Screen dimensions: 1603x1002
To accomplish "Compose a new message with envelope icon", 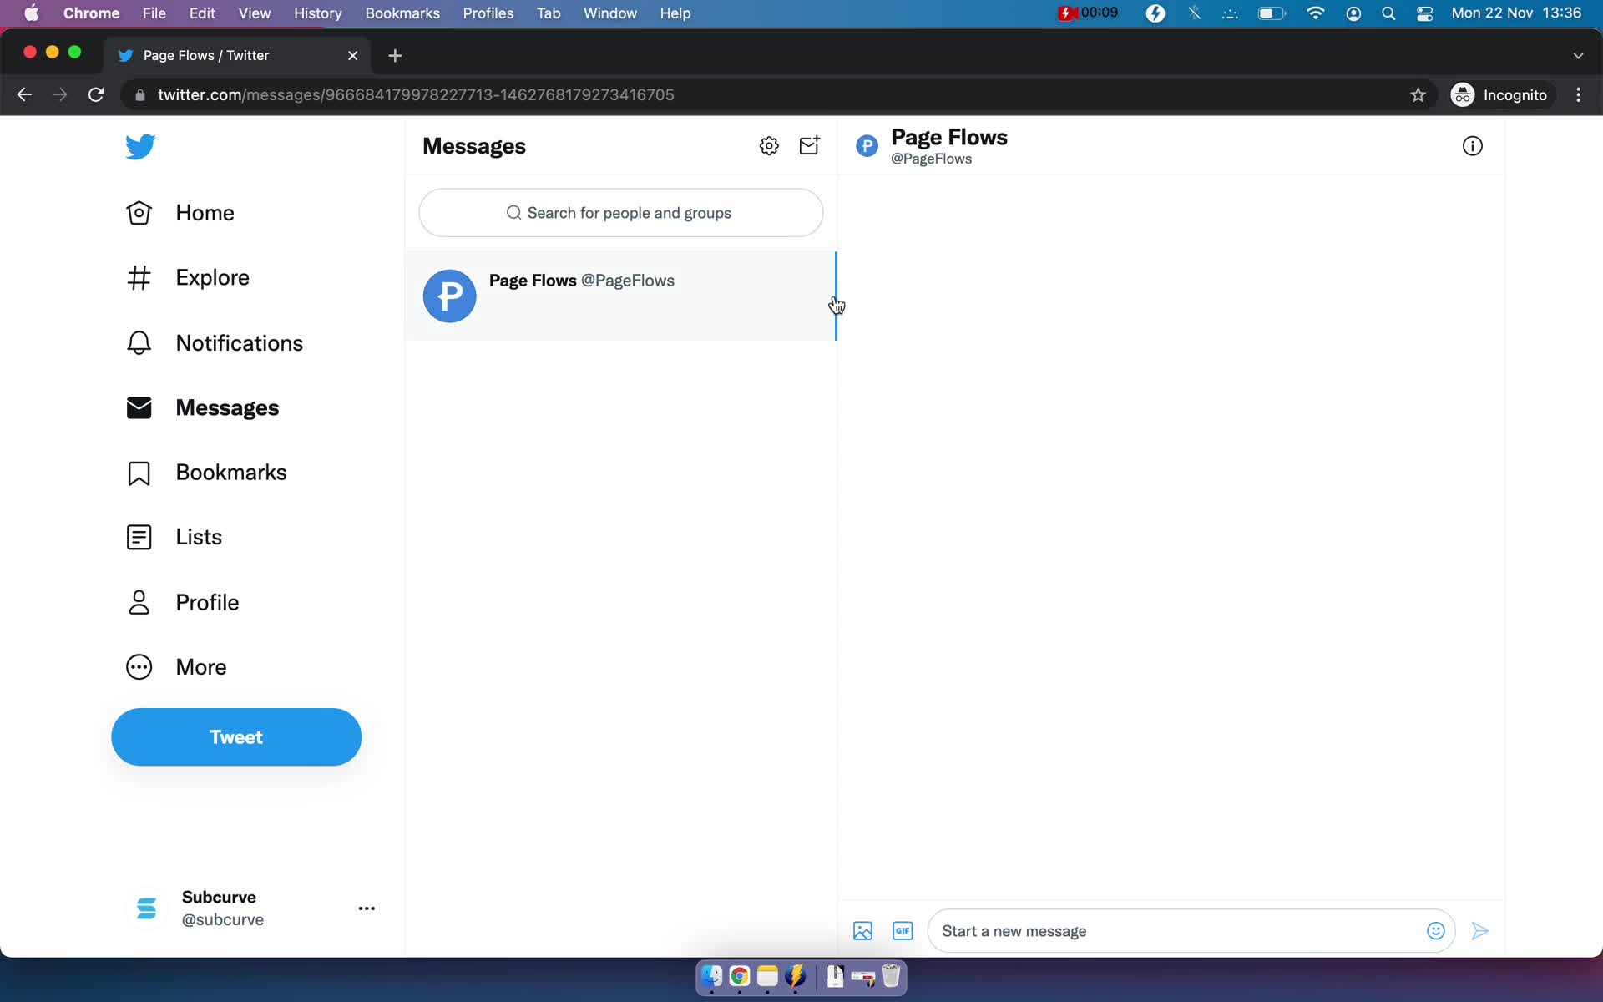I will pyautogui.click(x=809, y=145).
